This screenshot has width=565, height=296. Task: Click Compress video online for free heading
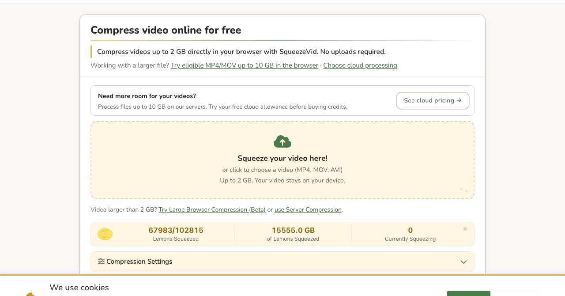coord(166,30)
